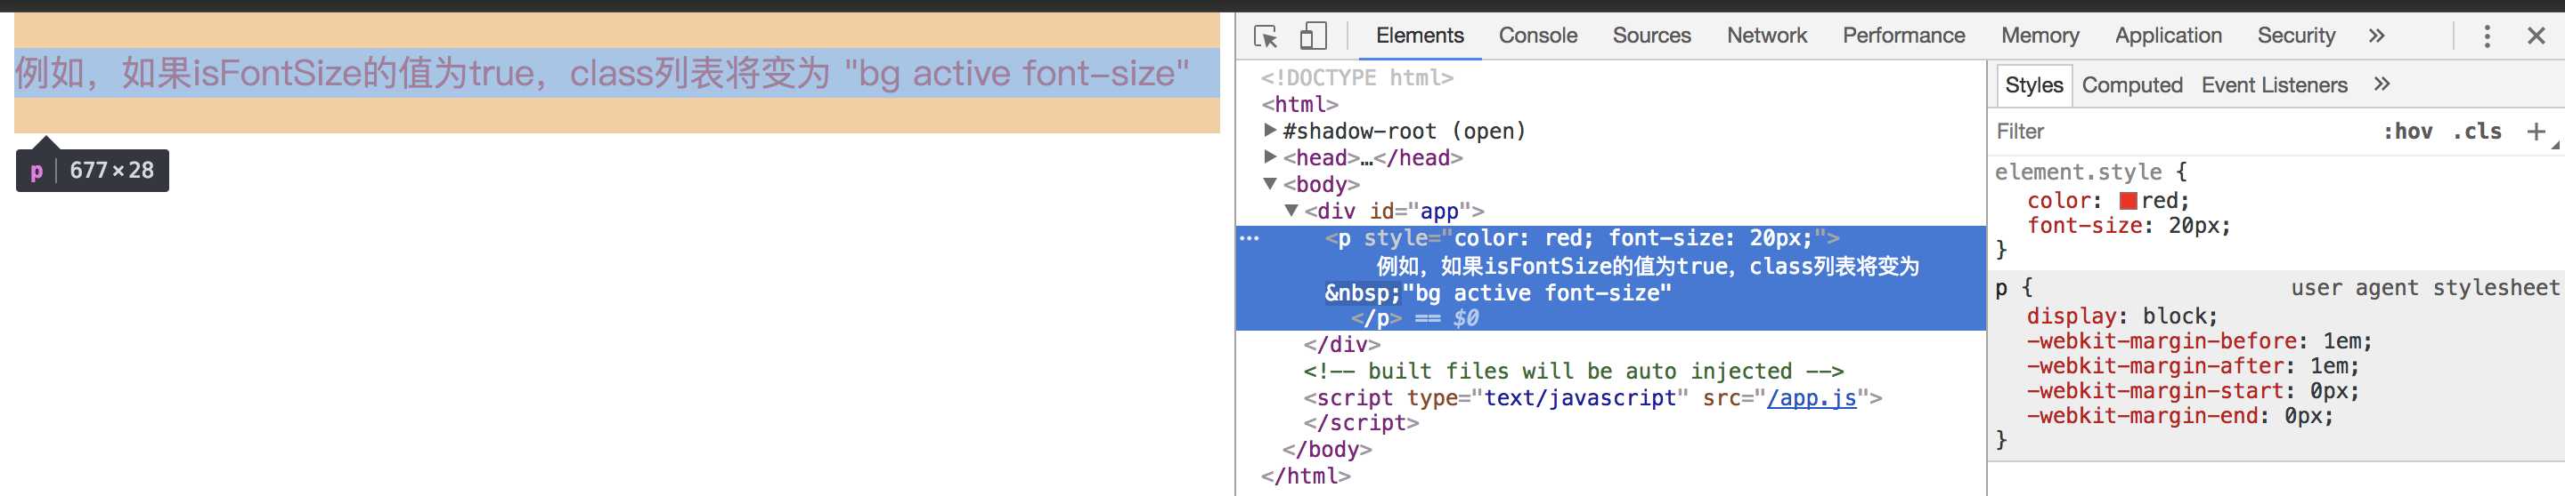Image resolution: width=2565 pixels, height=496 pixels.
Task: Click the -webkit-margin-after declaration
Action: click(2193, 366)
